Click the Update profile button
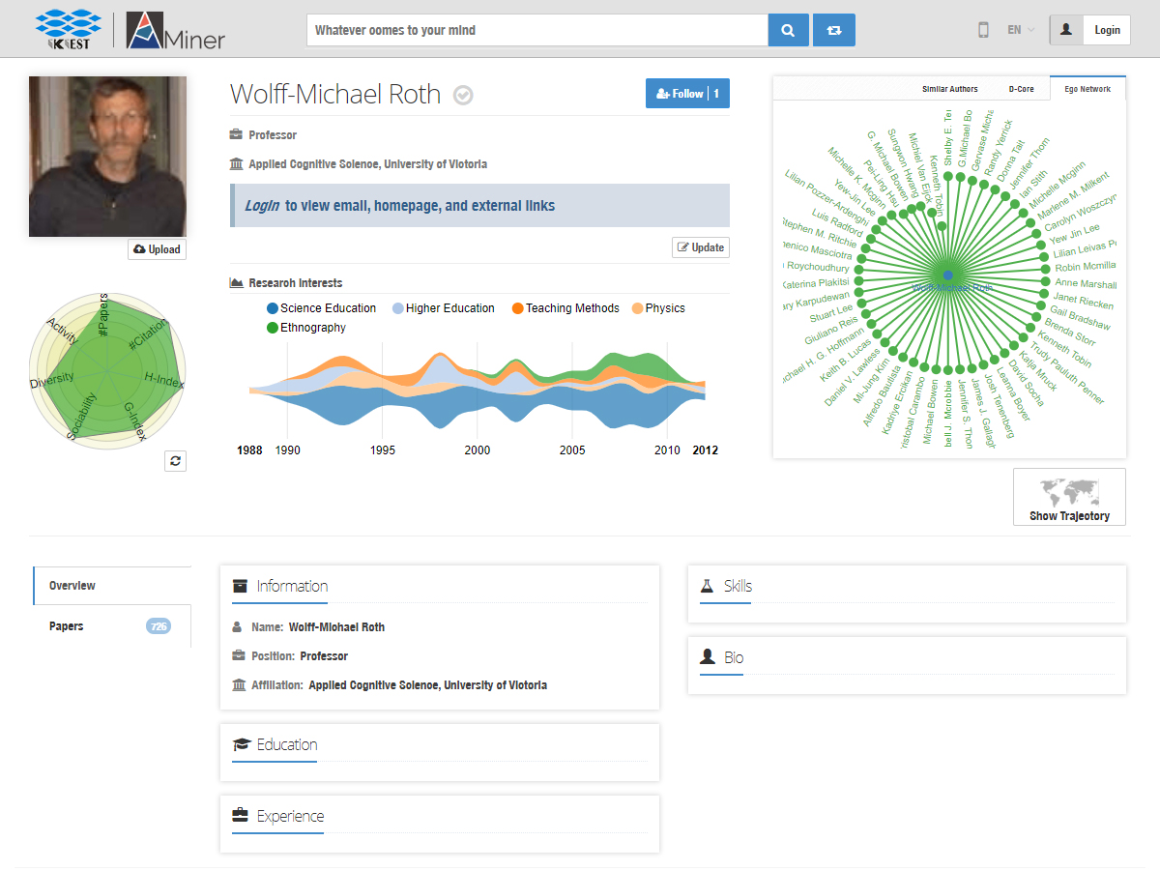This screenshot has width=1160, height=870. click(x=700, y=247)
